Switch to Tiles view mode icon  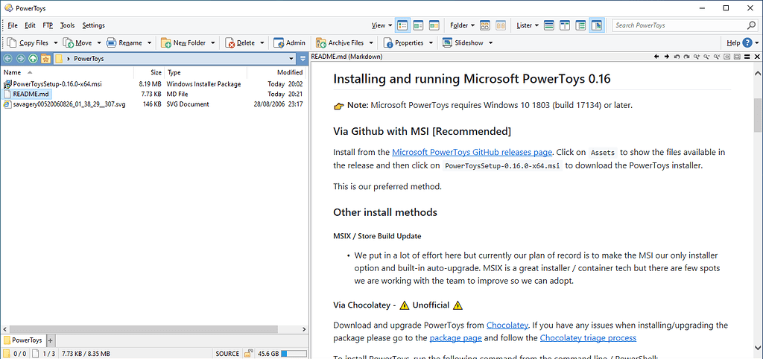(434, 25)
